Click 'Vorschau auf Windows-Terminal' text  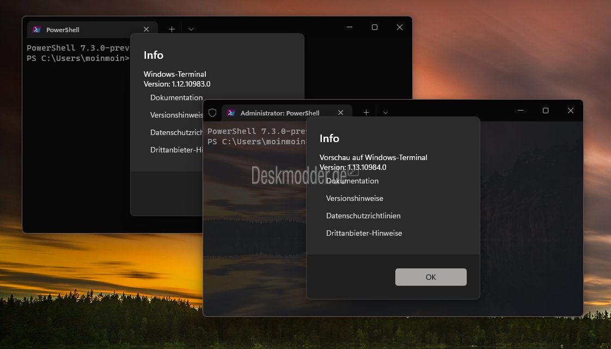(374, 157)
